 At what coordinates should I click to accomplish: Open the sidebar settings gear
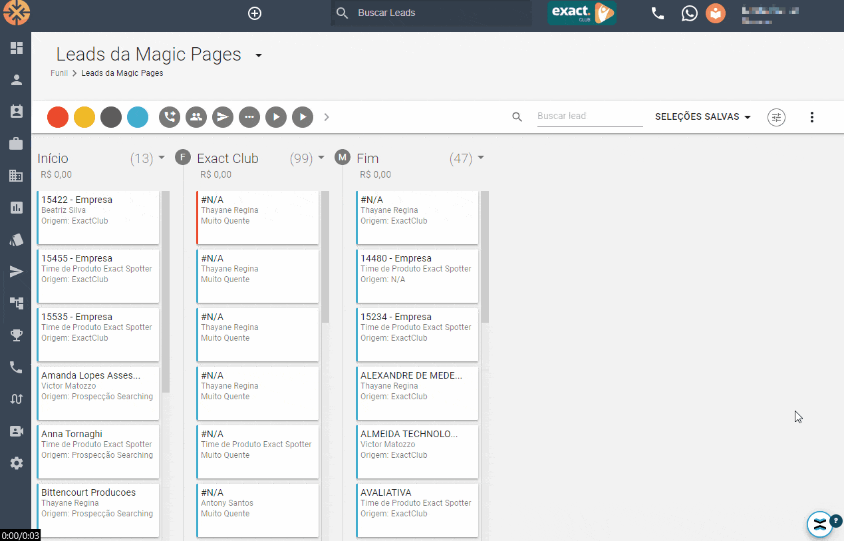[x=17, y=463]
